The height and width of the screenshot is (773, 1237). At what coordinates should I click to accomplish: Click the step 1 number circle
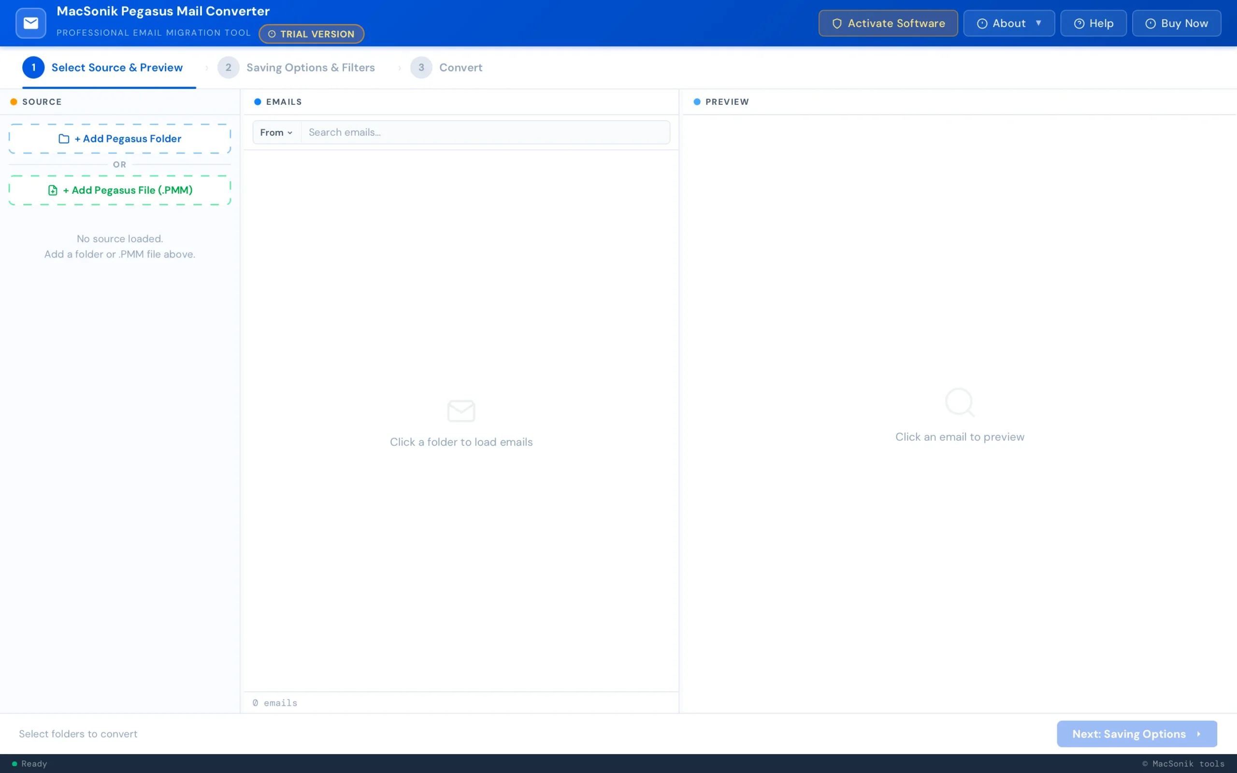pos(34,68)
